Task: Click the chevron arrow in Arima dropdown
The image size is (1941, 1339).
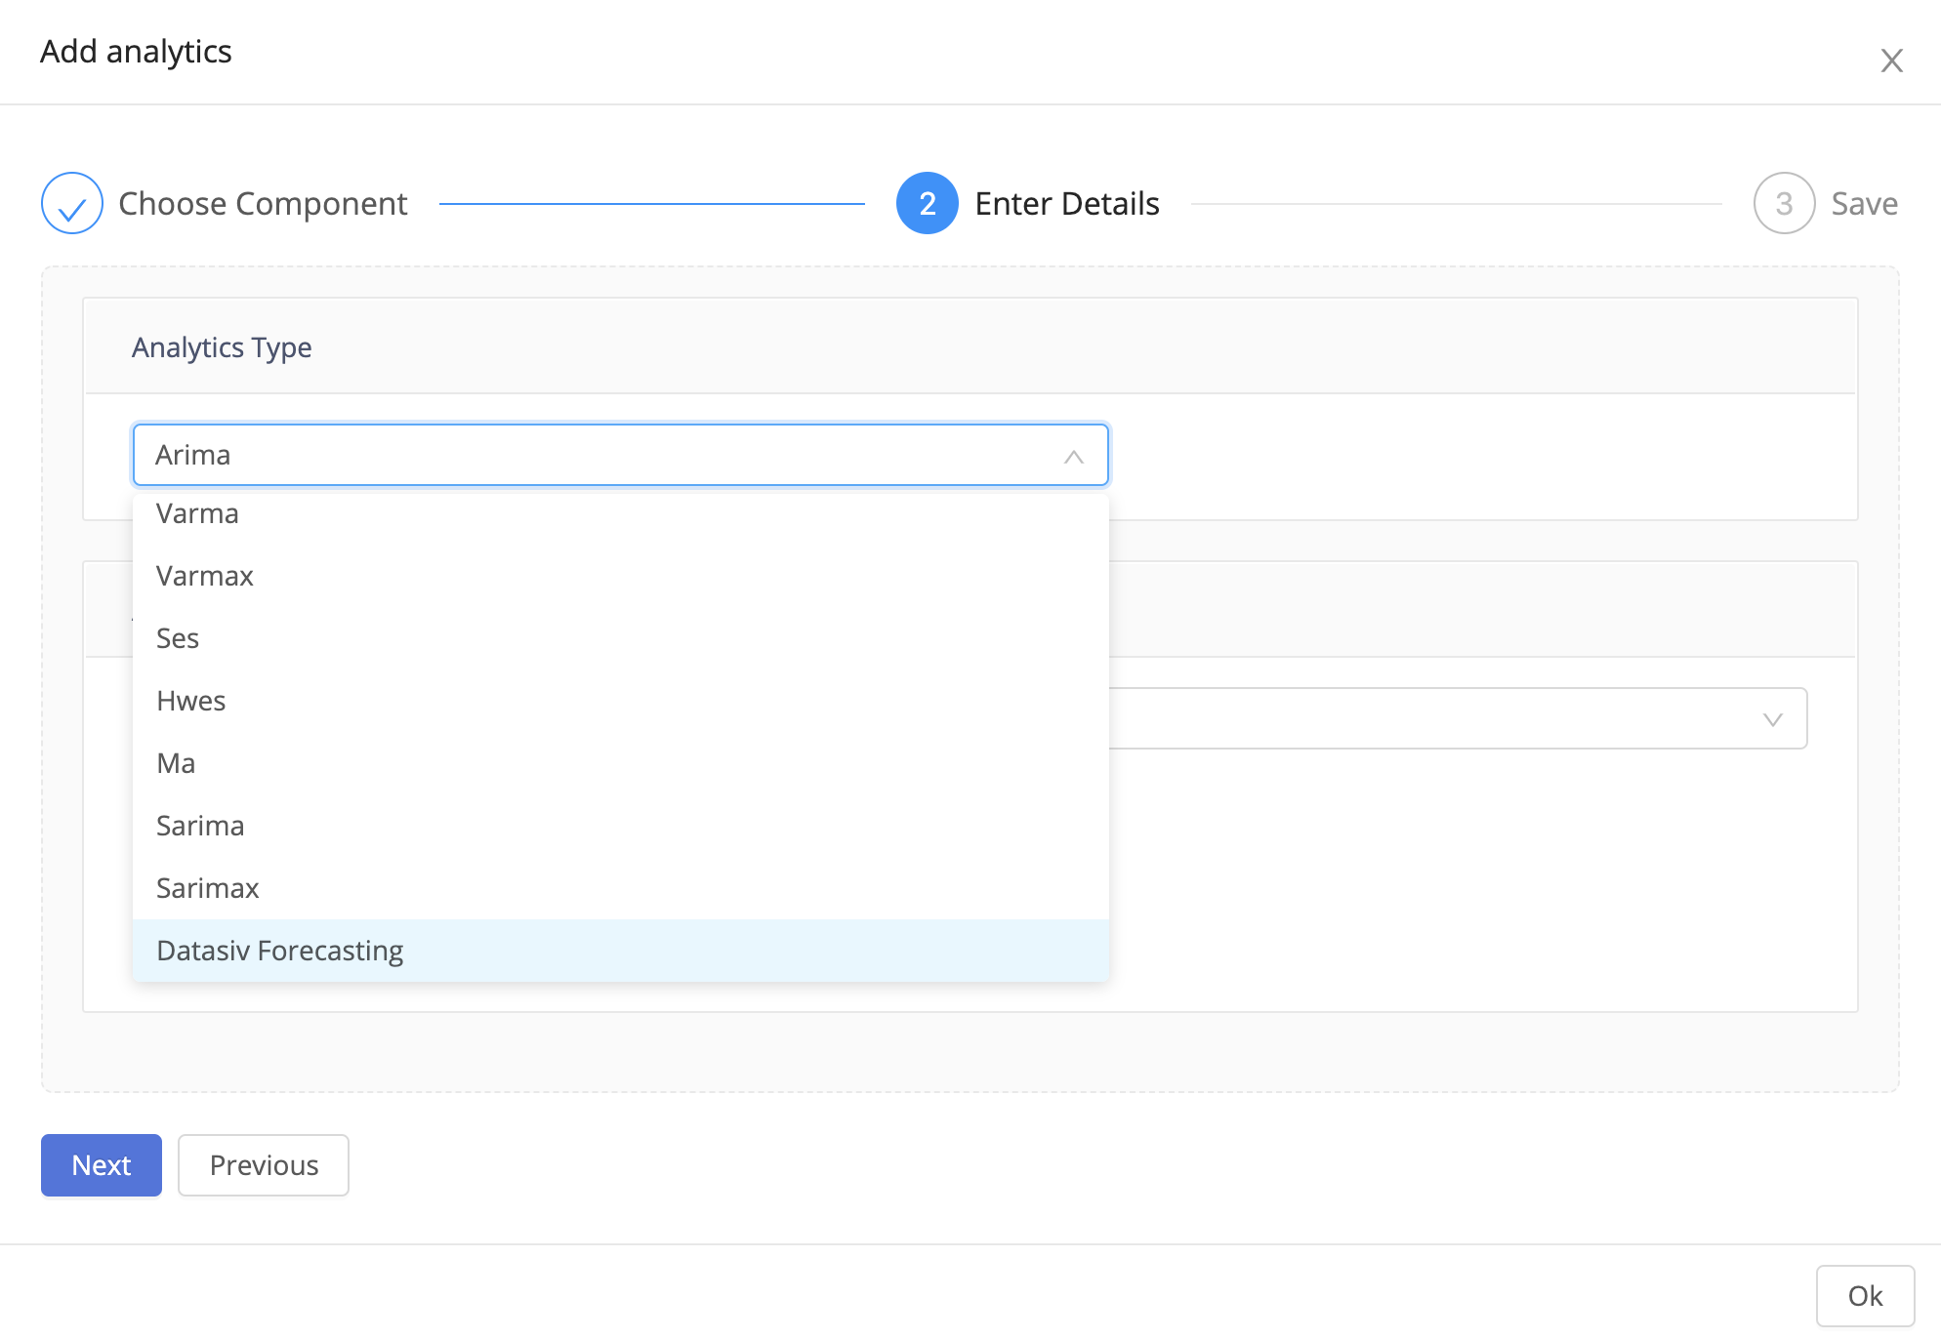Action: 1074,456
